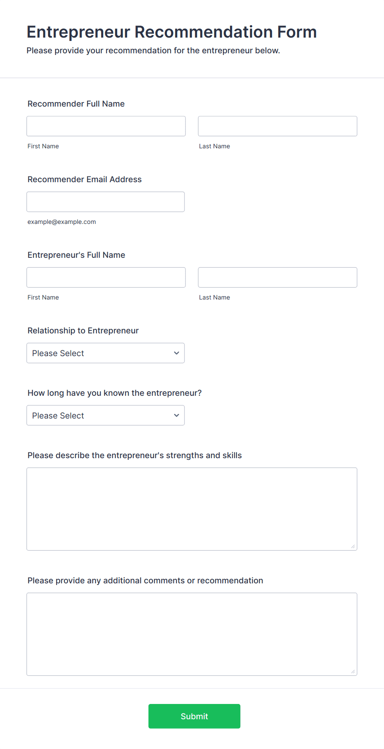
Task: Grab the resize handle of strengths and skills textarea
Action: click(x=353, y=547)
